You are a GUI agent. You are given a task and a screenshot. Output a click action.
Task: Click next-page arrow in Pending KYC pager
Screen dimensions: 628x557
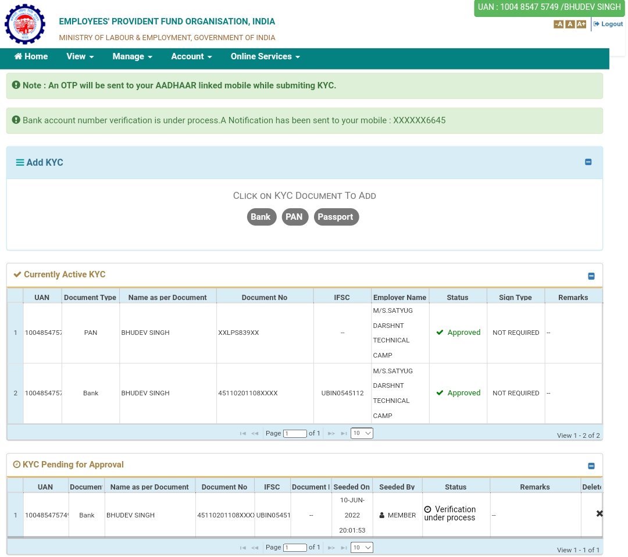tap(331, 548)
